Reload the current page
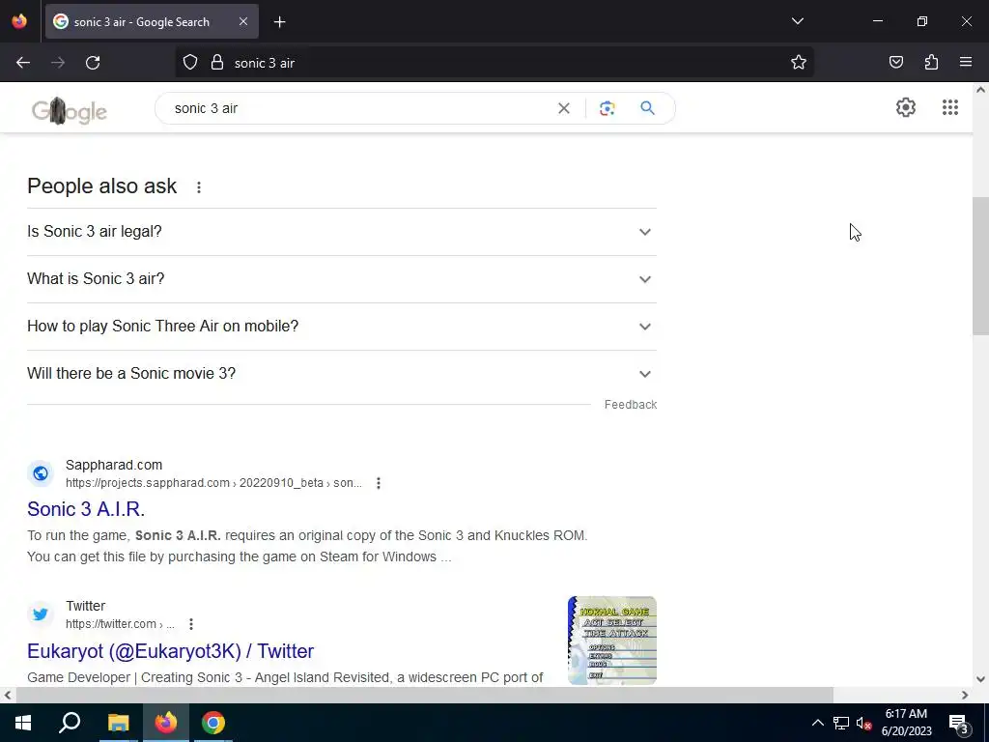 click(x=93, y=63)
